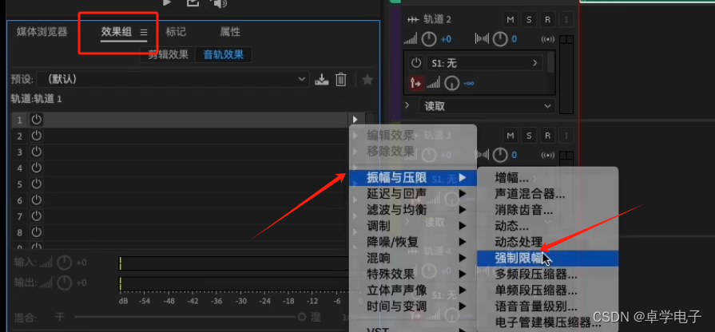Viewport: 715px width, 332px height.
Task: Select the 剪辑效果 button
Action: pyautogui.click(x=168, y=54)
